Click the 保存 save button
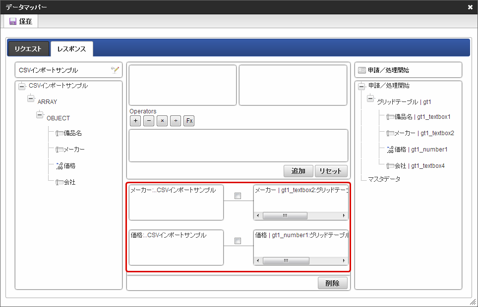 point(21,21)
